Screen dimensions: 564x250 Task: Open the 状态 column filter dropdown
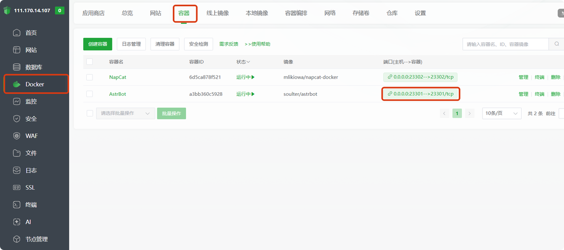tap(243, 62)
